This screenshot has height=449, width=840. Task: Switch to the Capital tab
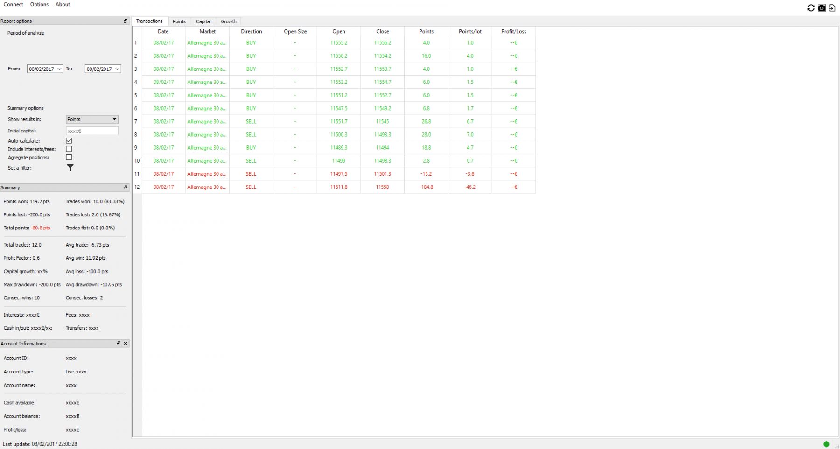[203, 21]
